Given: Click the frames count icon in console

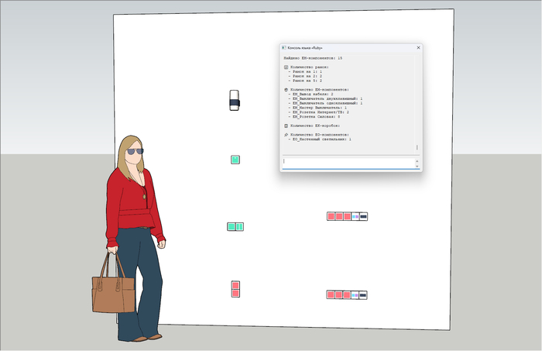Looking at the screenshot, I should pyautogui.click(x=286, y=67).
